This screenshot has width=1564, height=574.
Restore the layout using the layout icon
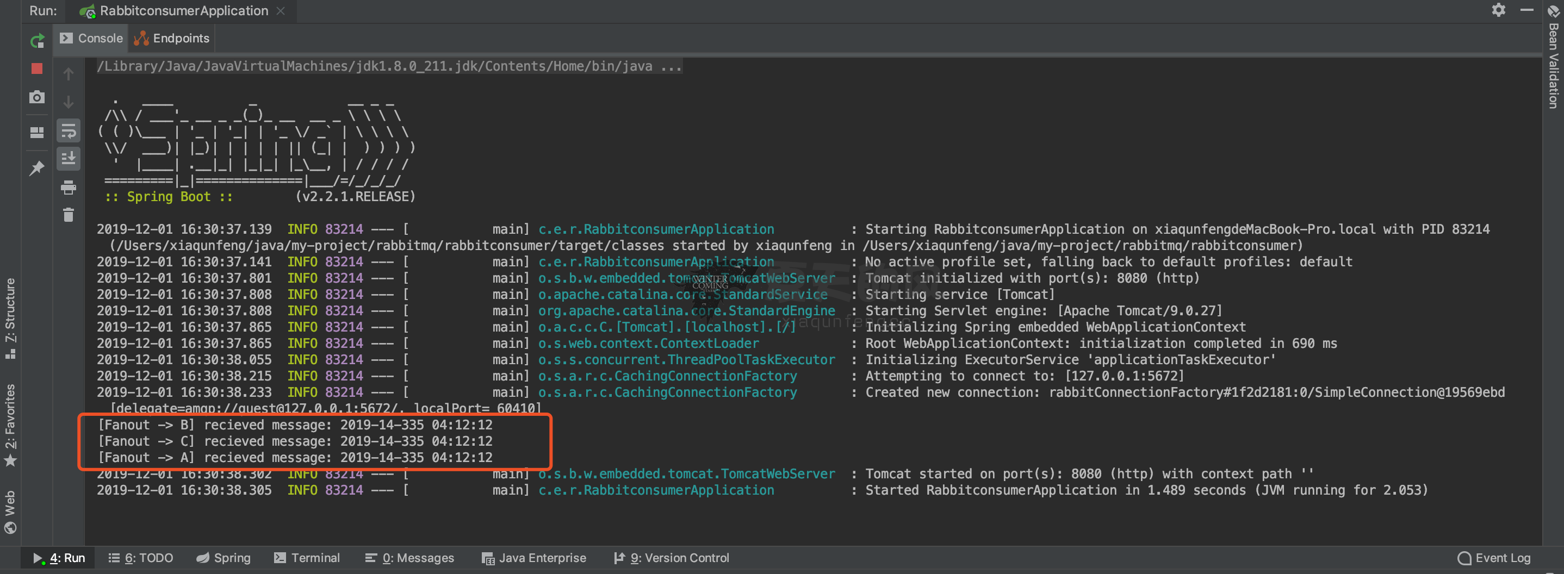tap(37, 132)
